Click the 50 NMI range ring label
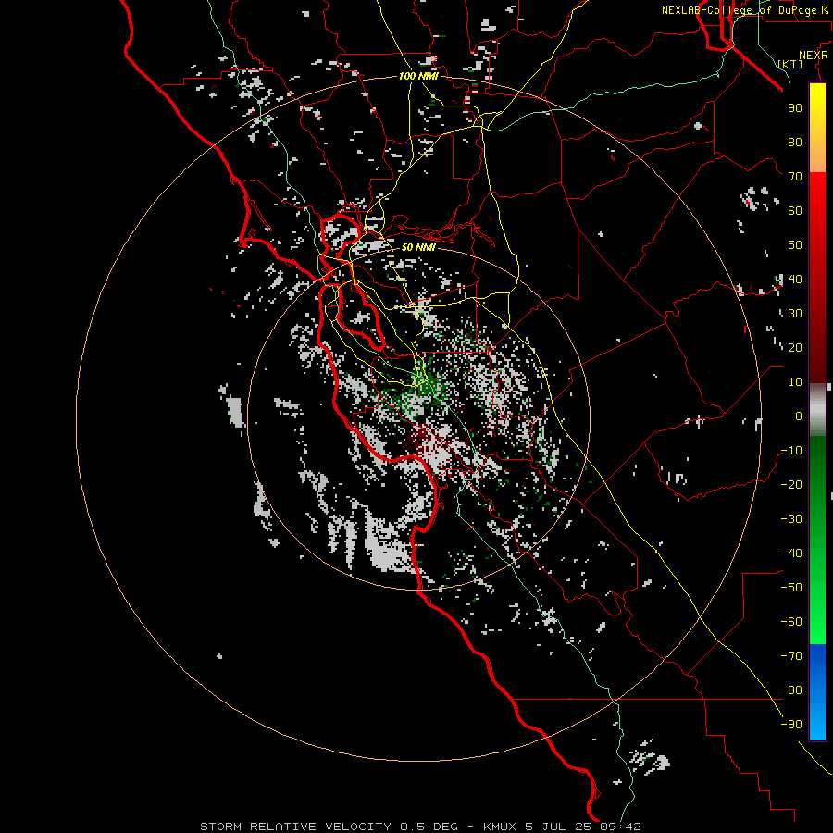This screenshot has width=833, height=833. (x=418, y=247)
